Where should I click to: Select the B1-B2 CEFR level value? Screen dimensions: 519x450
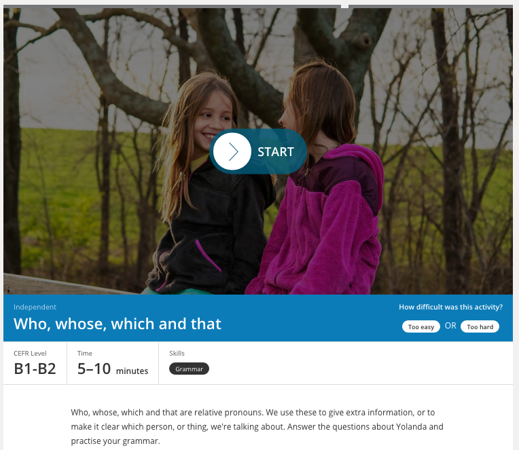coord(35,369)
